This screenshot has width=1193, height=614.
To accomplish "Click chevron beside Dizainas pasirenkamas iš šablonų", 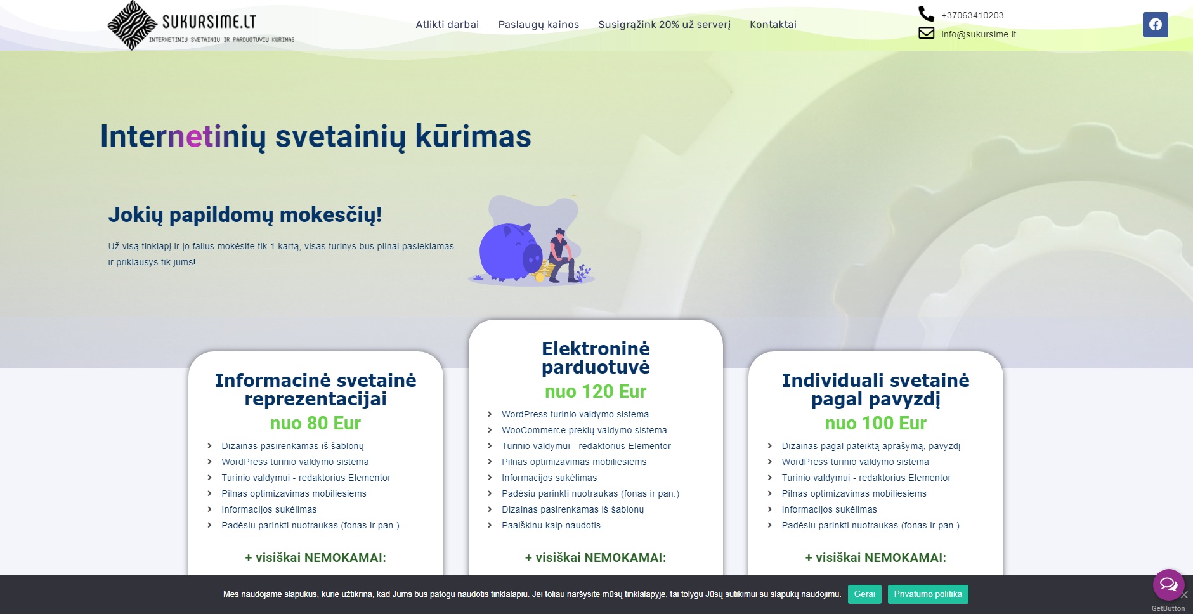I will click(209, 446).
